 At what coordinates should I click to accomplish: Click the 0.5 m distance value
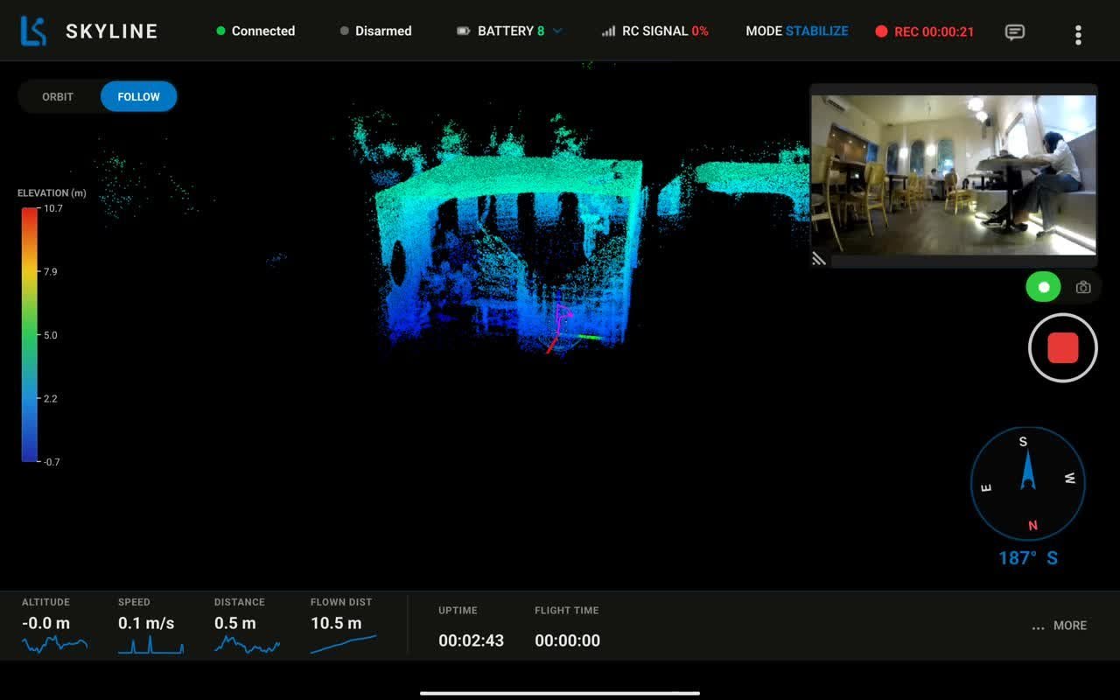pyautogui.click(x=235, y=623)
